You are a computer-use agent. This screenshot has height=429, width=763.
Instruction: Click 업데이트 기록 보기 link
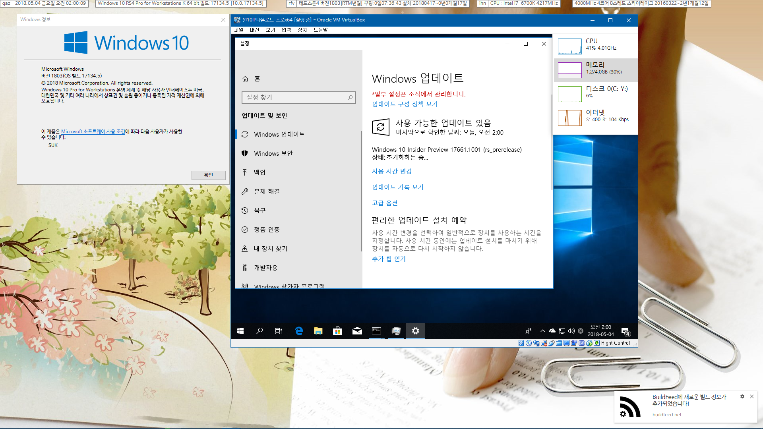[398, 187]
